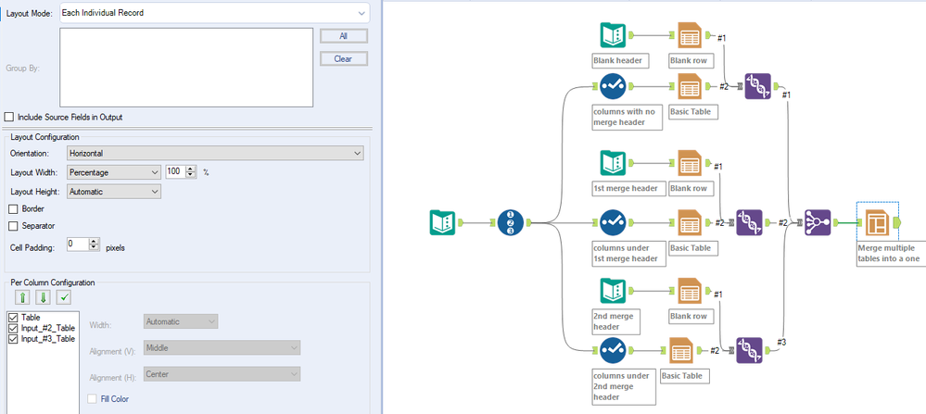
Task: Click the green checkmark select-all columns button
Action: coord(64,297)
